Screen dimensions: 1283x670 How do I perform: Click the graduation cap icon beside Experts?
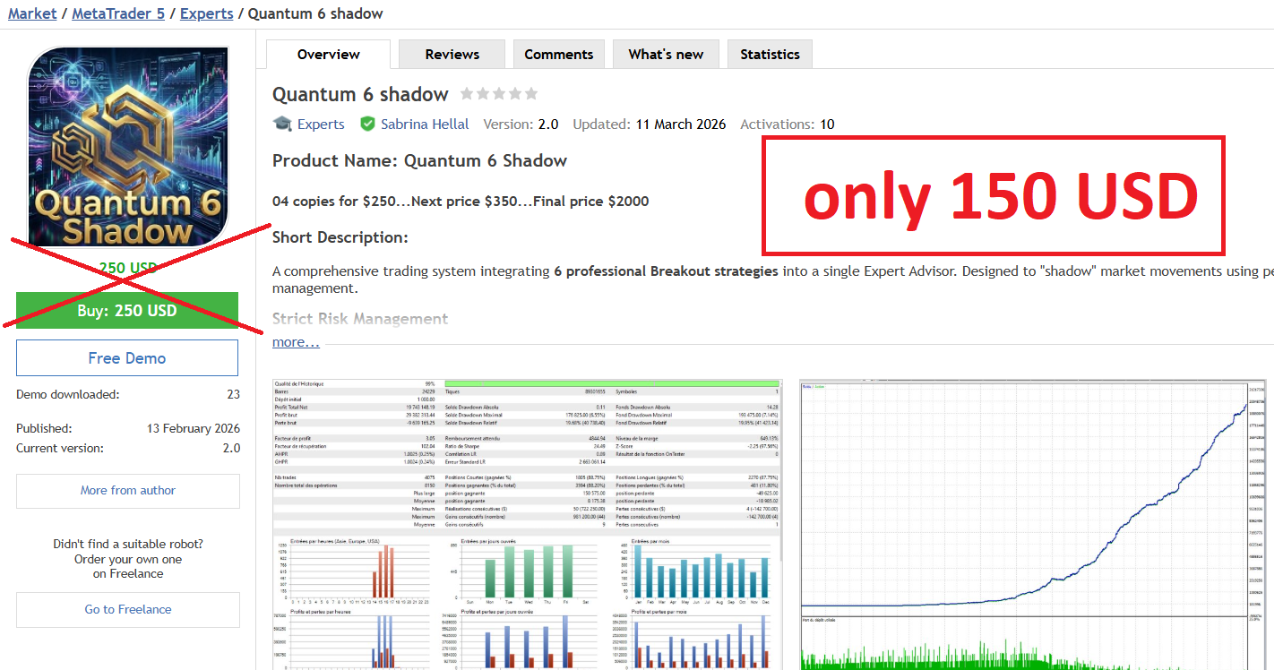click(282, 125)
